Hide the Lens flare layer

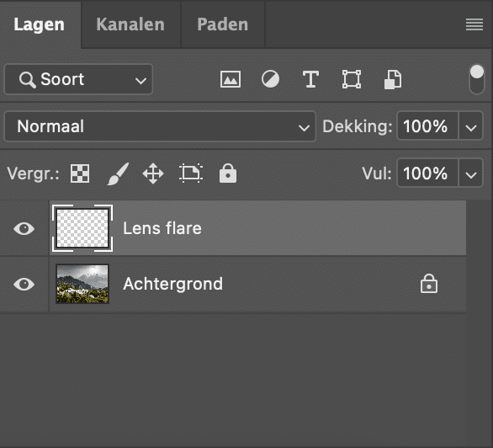pos(24,228)
